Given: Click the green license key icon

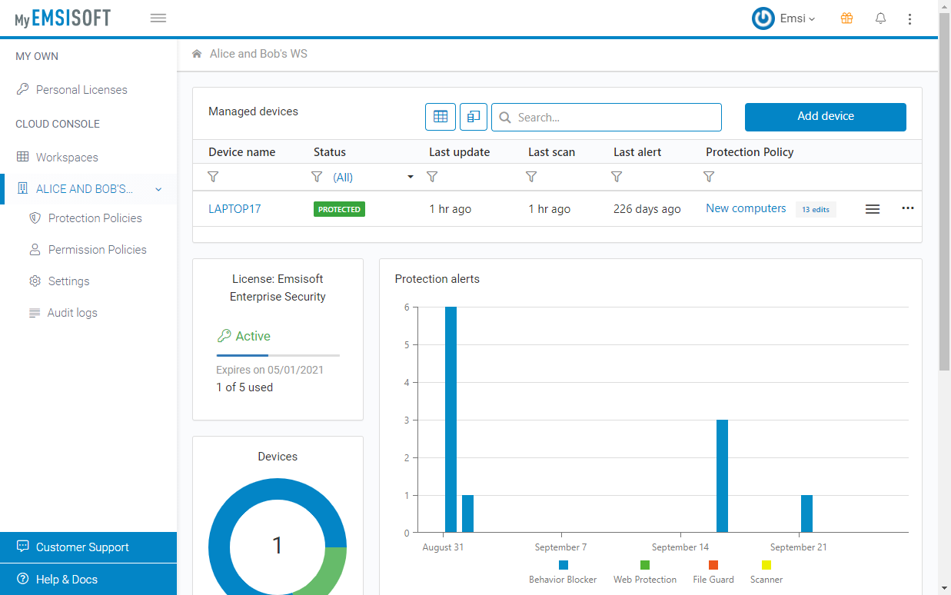Looking at the screenshot, I should pos(224,336).
